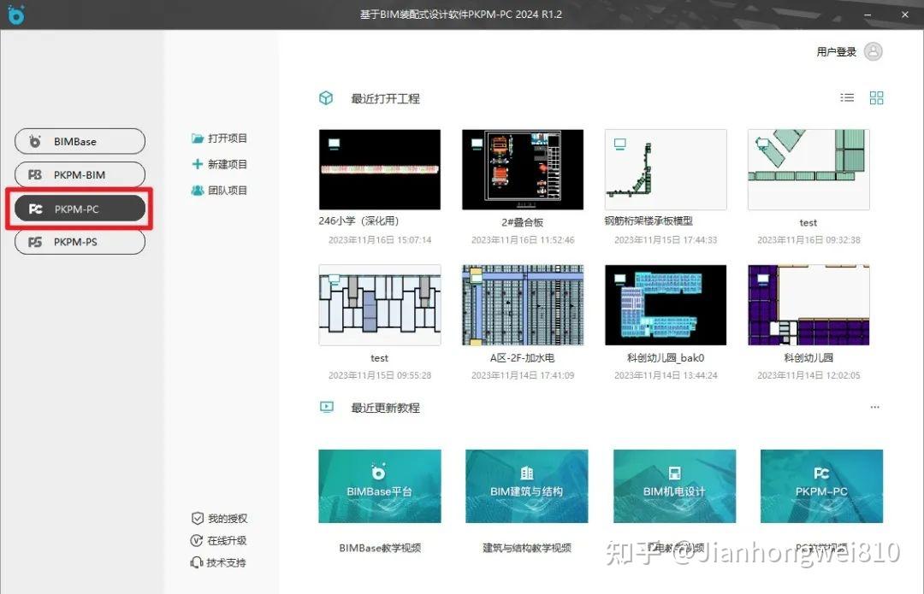This screenshot has width=924, height=594.
Task: Expand more tutorials with the ellipsis
Action: [874, 408]
